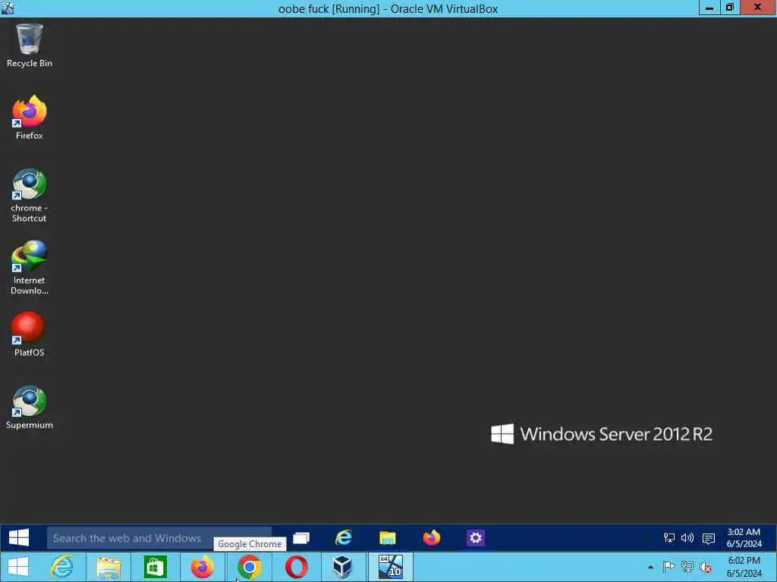Screen dimensions: 777x582
Task: Select the Firefox desktop shortcut
Action: [30, 117]
